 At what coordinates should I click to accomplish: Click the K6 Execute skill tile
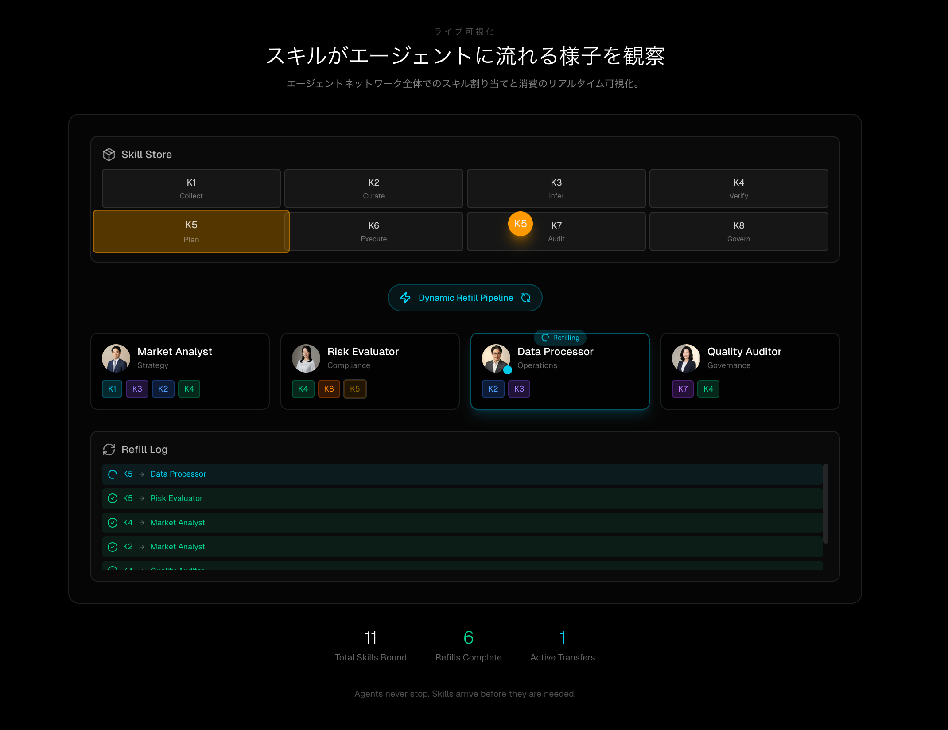373,231
